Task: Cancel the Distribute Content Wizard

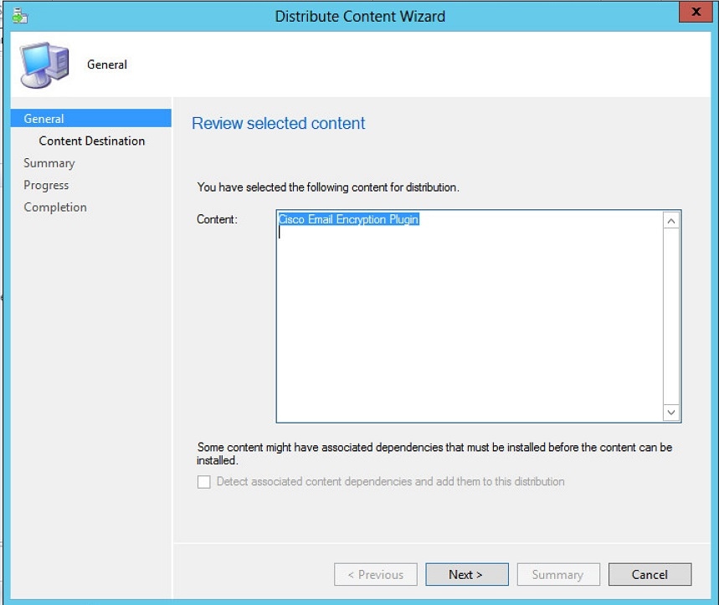Action: click(x=650, y=574)
